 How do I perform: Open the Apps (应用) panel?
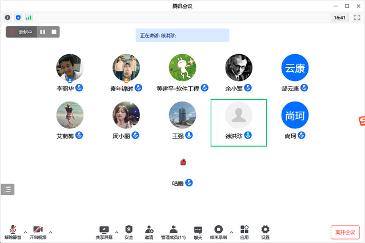[244, 232]
